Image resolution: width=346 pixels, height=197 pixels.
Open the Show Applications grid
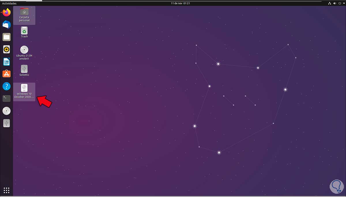6,190
